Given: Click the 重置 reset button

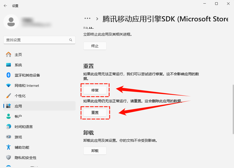Looking at the screenshot, I should coord(95,113).
